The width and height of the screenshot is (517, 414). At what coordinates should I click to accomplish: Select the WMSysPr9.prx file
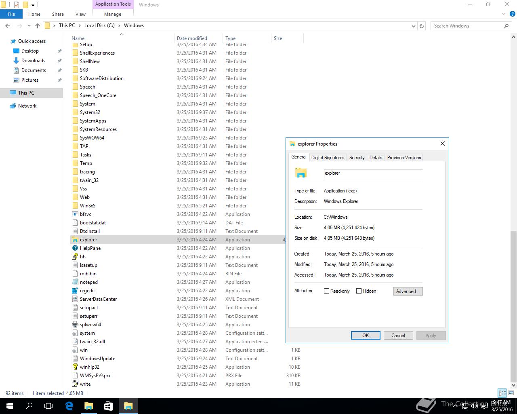pyautogui.click(x=187, y=376)
